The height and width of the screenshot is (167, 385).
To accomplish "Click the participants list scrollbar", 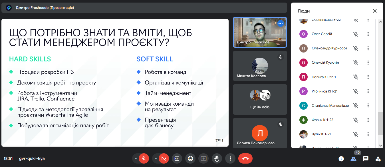I will click(380, 123).
